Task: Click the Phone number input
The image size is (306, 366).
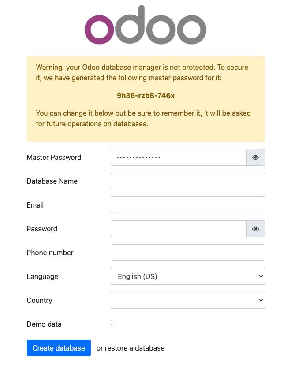Action: [187, 252]
